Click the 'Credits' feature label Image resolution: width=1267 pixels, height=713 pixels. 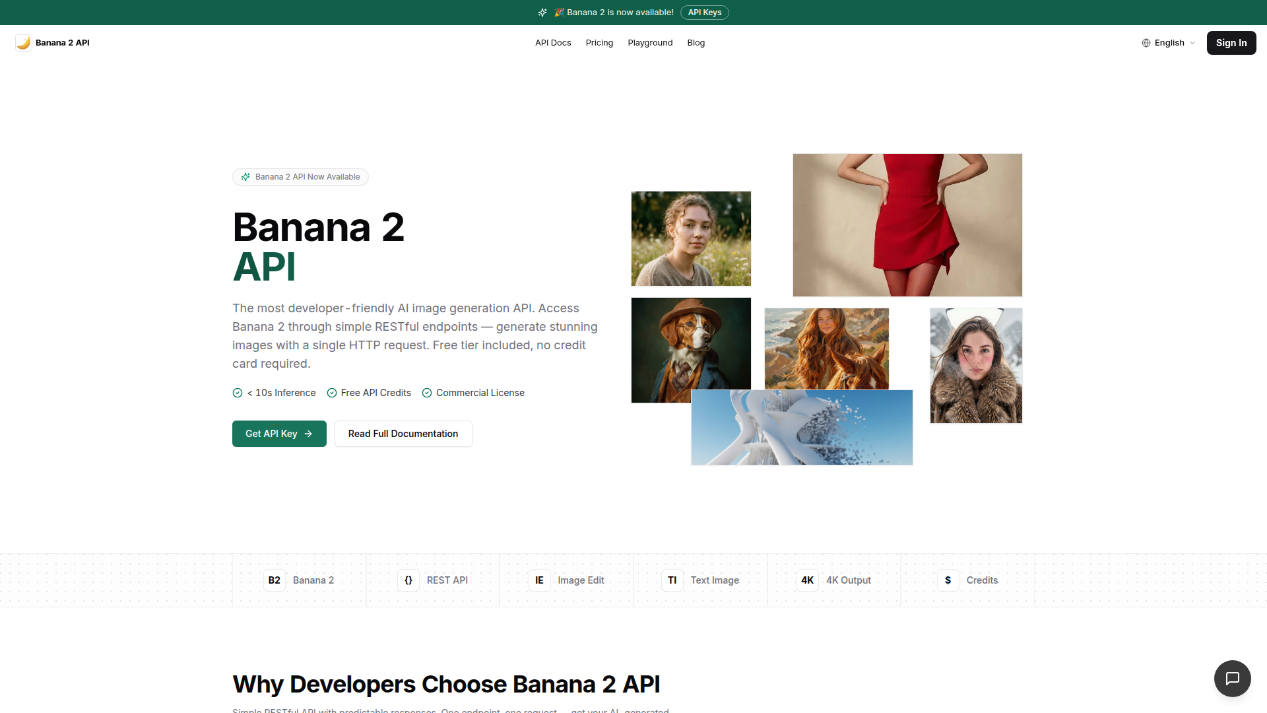pos(982,580)
